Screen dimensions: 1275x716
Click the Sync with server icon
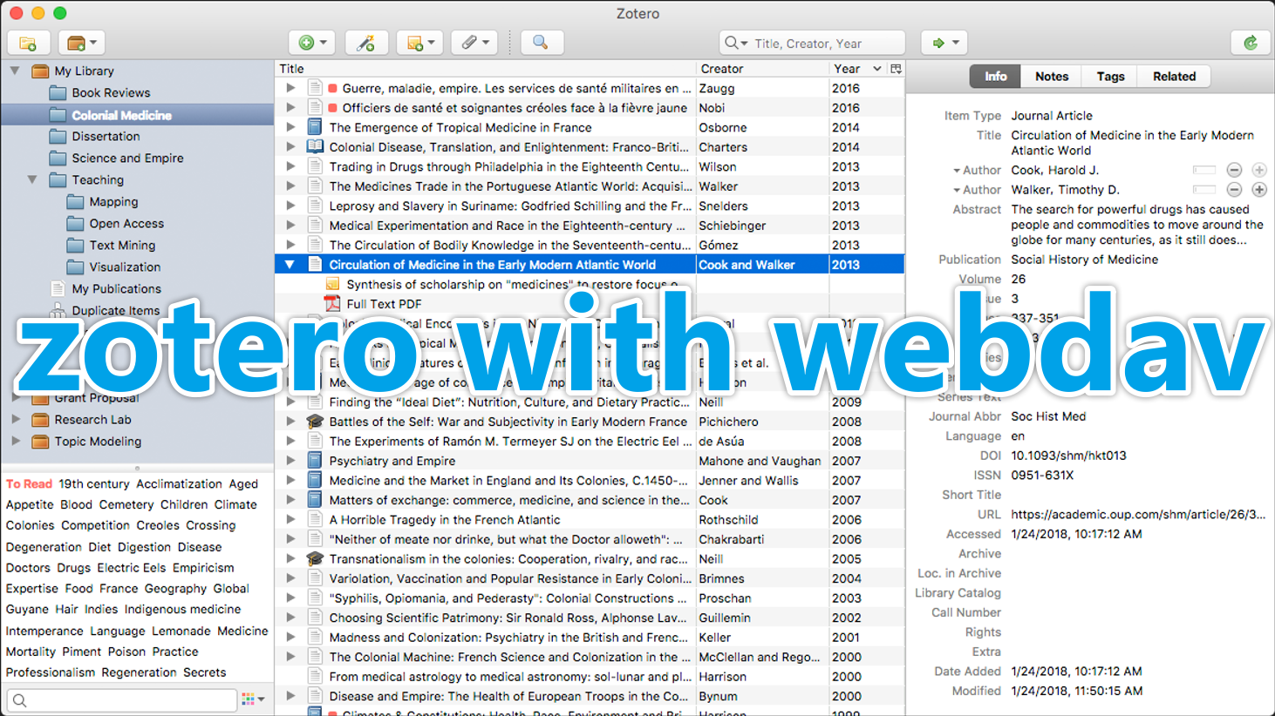click(1250, 43)
